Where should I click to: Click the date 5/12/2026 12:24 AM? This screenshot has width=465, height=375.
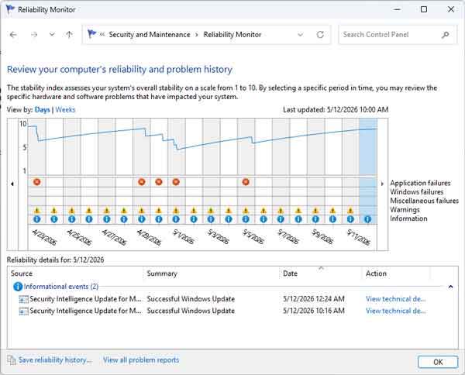click(x=314, y=299)
